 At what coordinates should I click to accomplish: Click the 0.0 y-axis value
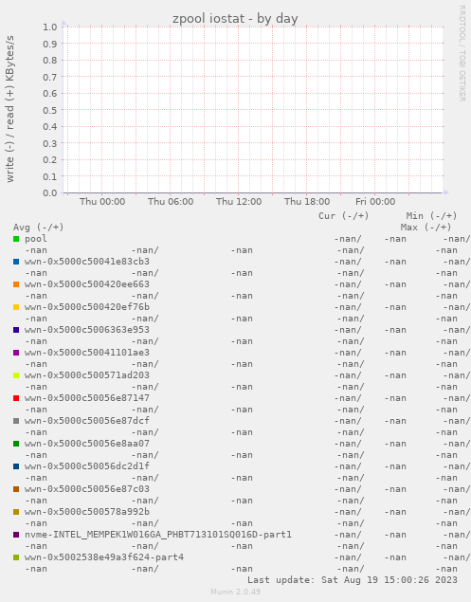[x=50, y=193]
